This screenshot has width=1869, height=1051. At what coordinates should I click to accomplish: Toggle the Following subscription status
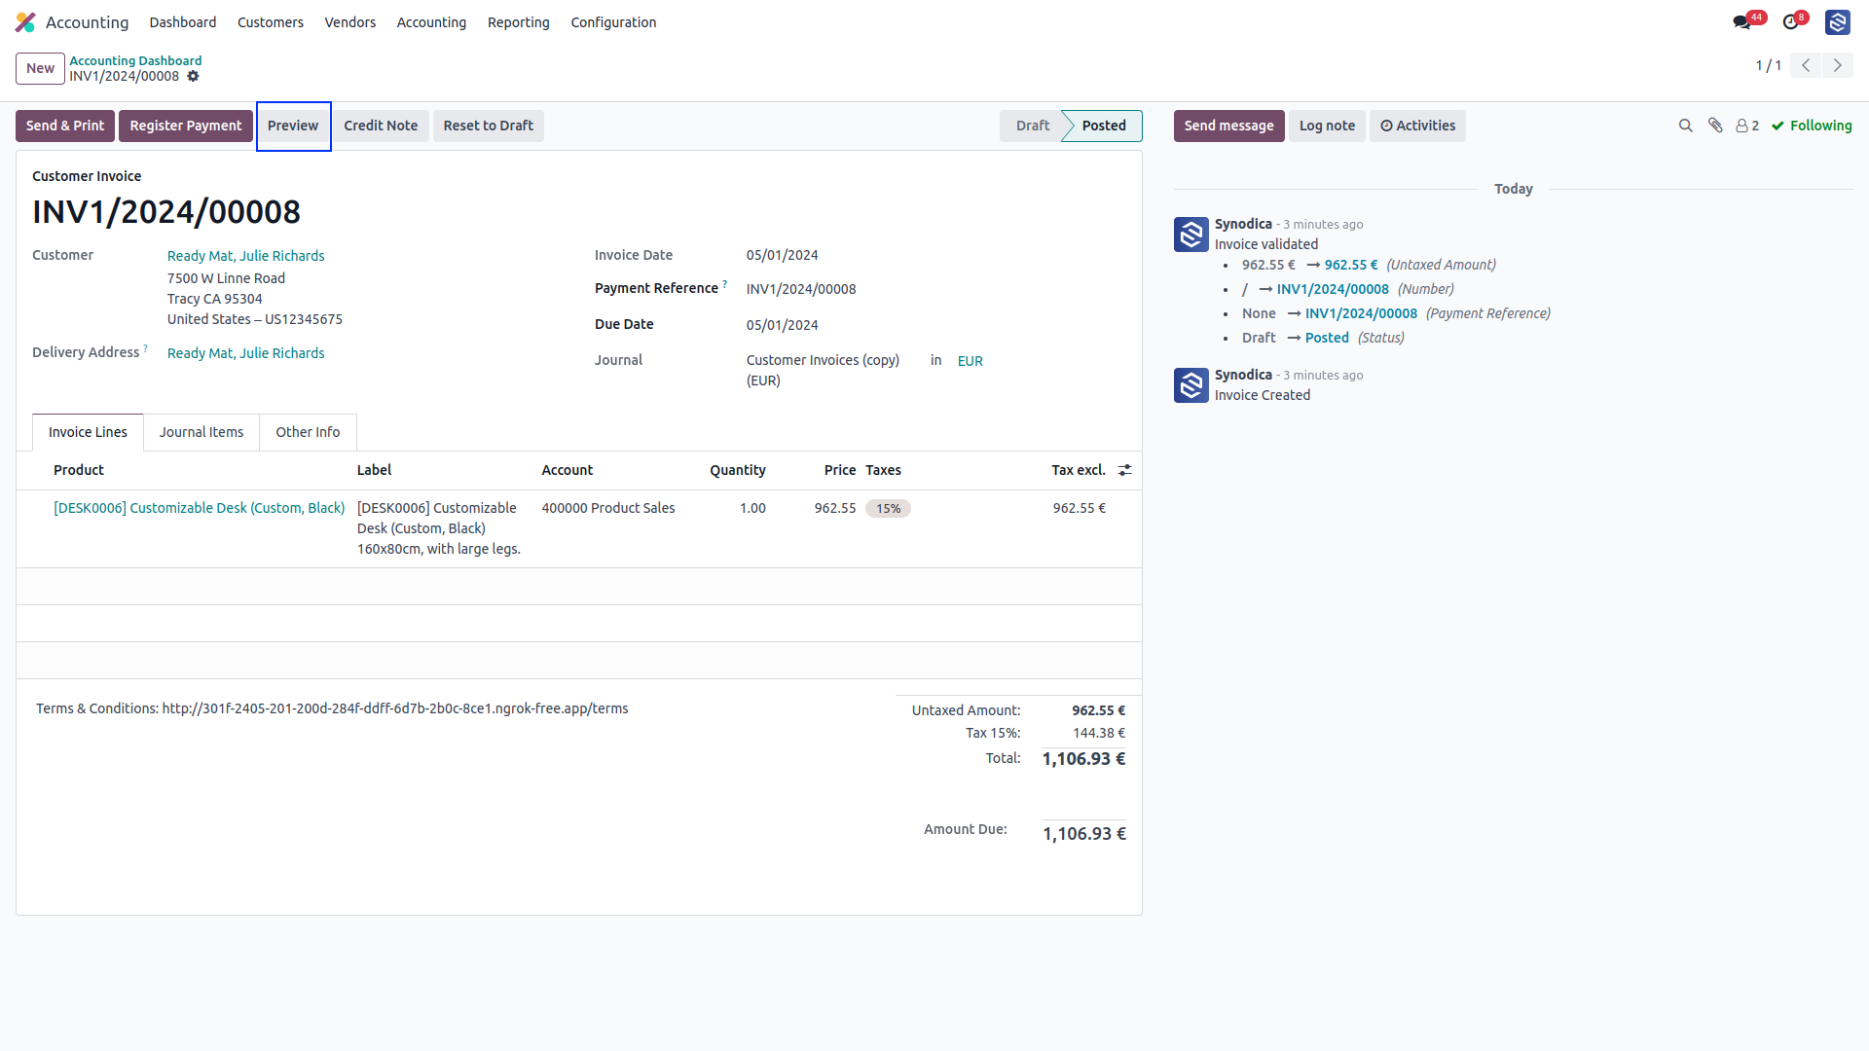click(x=1812, y=126)
